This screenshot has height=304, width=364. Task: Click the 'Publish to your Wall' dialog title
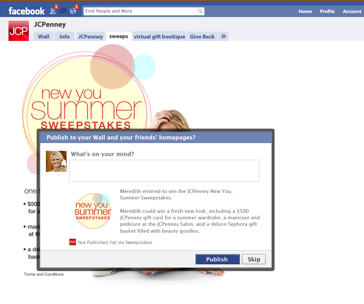121,137
